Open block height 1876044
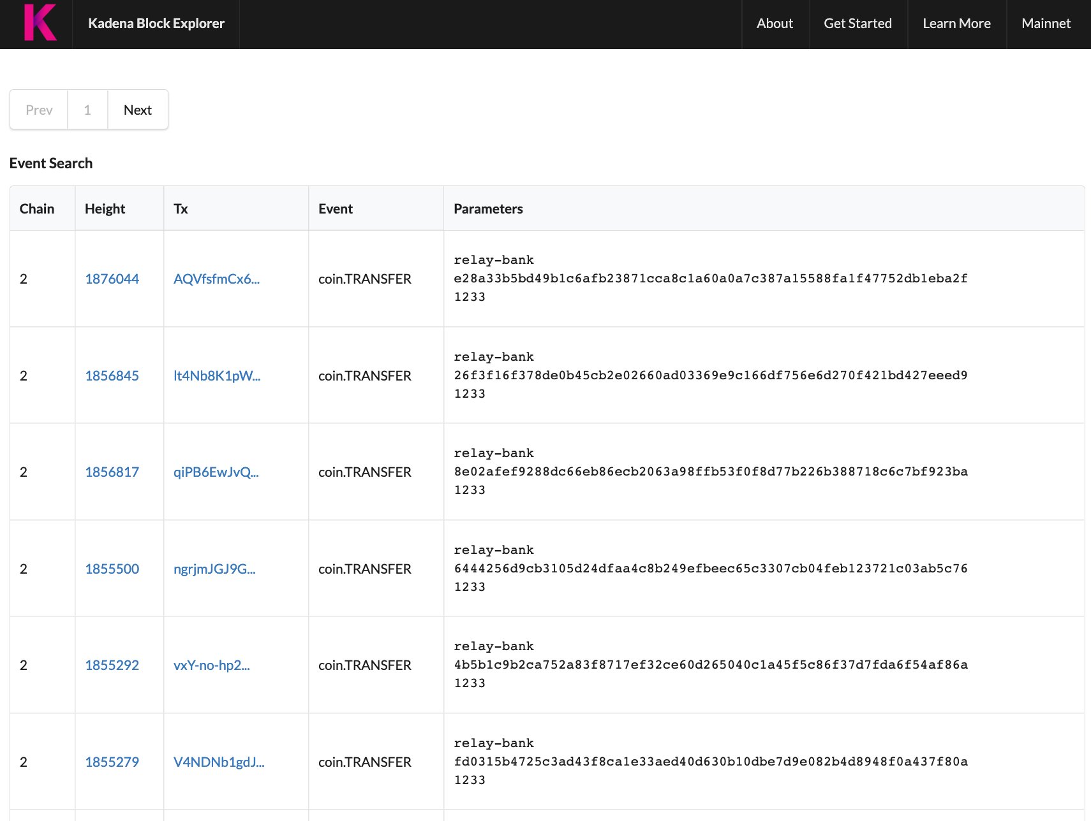 point(112,279)
